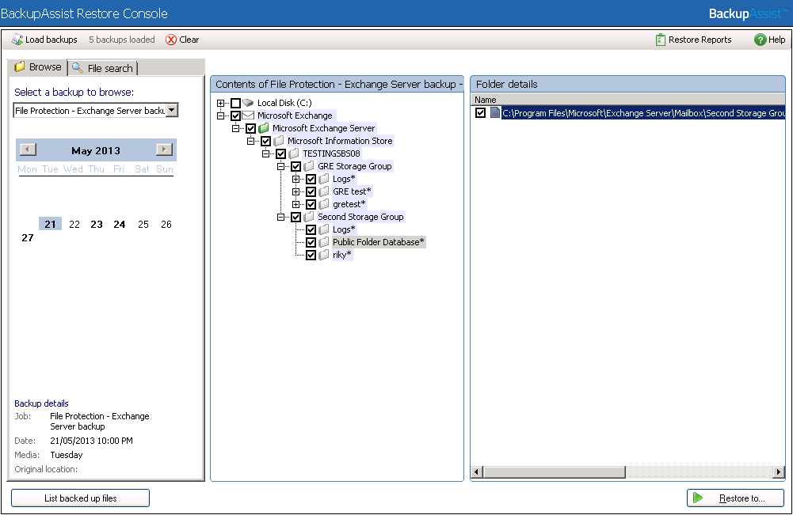The width and height of the screenshot is (793, 515).
Task: Switch to the Browse tab
Action: (x=38, y=66)
